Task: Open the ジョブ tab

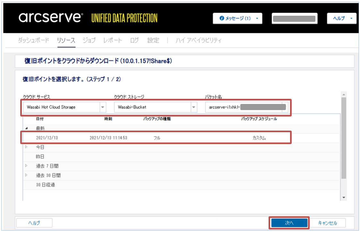Action: 89,40
